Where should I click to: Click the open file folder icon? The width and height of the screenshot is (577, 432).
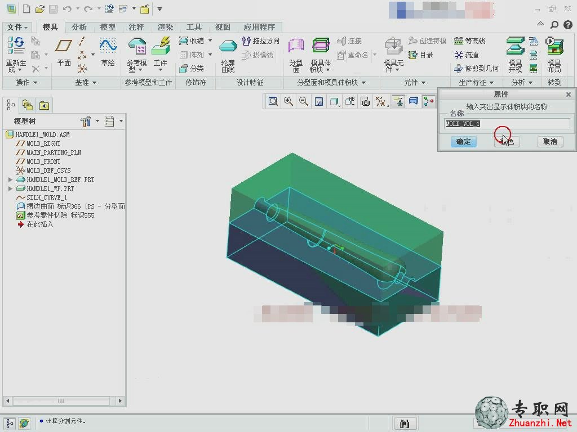point(40,9)
